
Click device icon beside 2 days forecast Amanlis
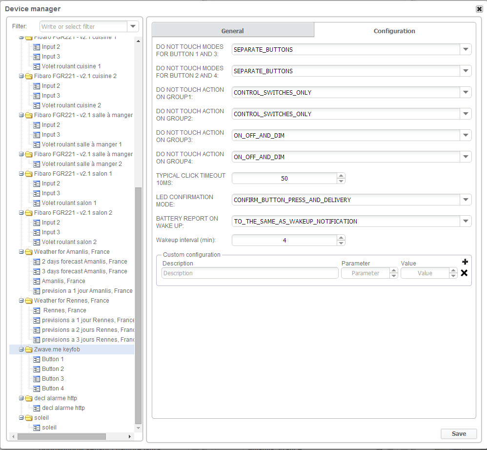37,262
